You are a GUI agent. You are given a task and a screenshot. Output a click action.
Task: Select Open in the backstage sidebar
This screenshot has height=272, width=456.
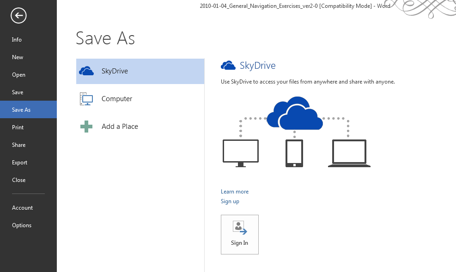click(29, 75)
